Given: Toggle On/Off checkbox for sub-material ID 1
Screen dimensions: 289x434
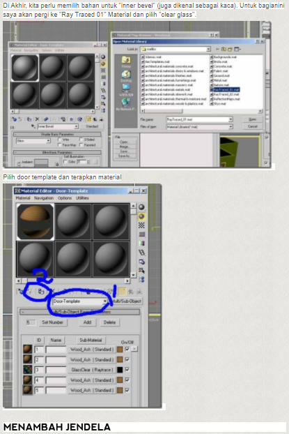Looking at the screenshot, I should pyautogui.click(x=127, y=350).
